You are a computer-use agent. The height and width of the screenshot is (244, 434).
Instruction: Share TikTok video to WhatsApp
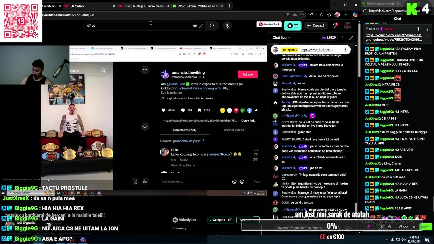pos(243,110)
